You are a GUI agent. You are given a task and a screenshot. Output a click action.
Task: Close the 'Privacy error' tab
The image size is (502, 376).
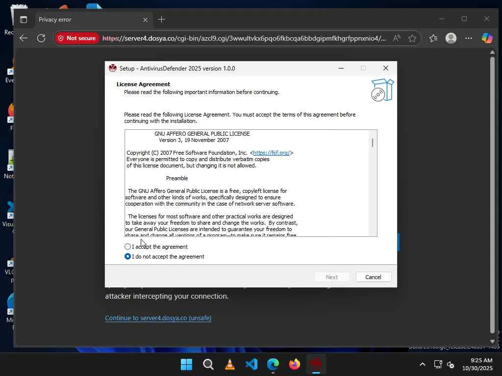tap(145, 20)
